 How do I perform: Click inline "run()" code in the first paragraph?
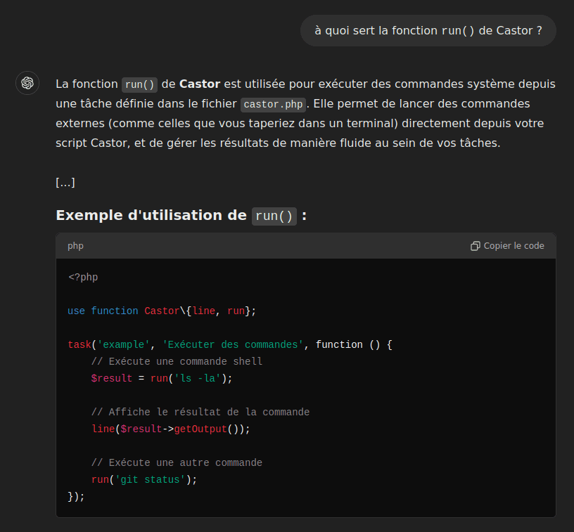click(x=139, y=84)
